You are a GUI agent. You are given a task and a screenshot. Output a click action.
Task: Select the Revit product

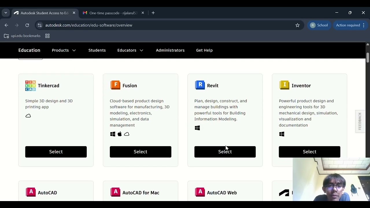tap(225, 152)
